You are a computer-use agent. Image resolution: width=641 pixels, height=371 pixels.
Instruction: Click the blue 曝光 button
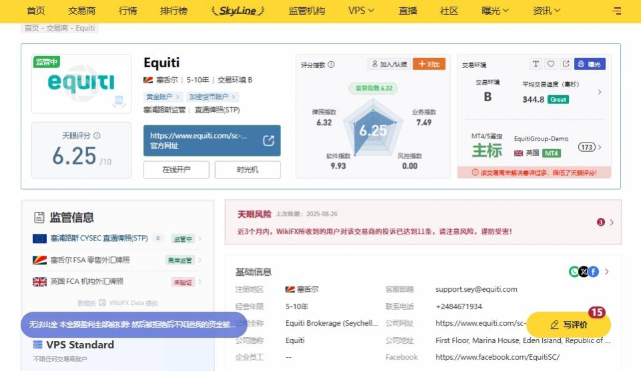[x=590, y=64]
